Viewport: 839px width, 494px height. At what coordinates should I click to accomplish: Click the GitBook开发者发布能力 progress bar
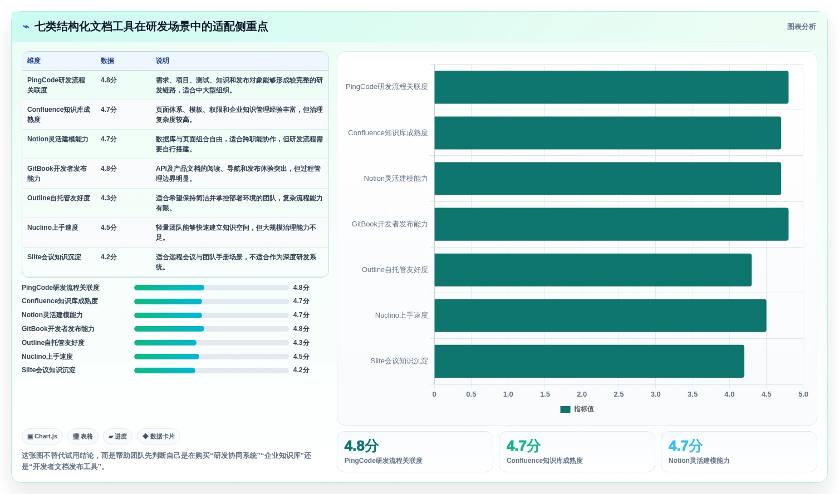tap(212, 329)
